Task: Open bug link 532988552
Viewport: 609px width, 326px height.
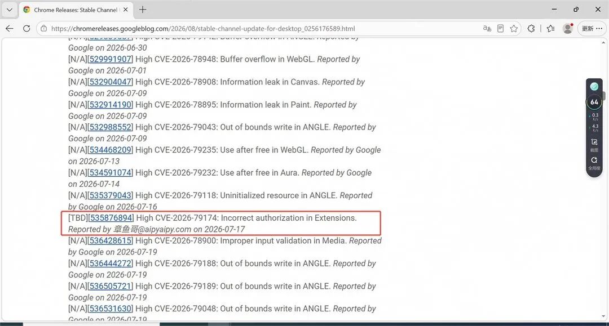Action: click(111, 127)
